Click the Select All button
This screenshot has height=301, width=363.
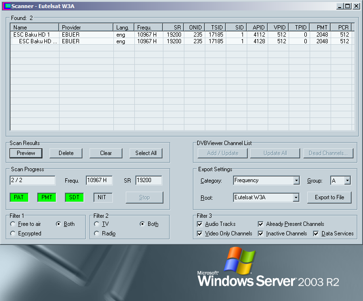coord(146,153)
